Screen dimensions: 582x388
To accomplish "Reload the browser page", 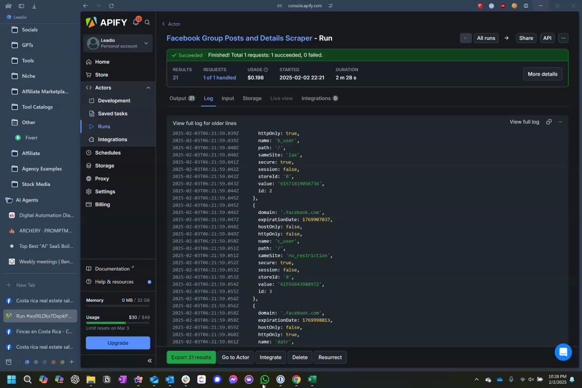I will pos(112,5).
